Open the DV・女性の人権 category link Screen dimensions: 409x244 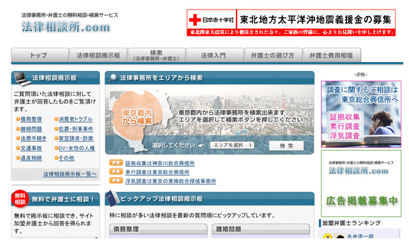point(77,148)
